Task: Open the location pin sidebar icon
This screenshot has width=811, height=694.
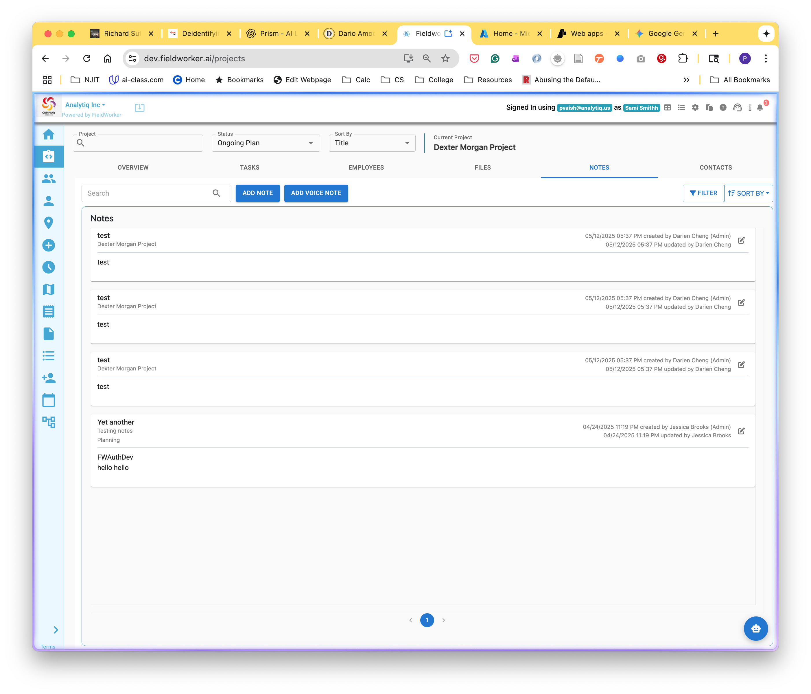Action: point(49,223)
